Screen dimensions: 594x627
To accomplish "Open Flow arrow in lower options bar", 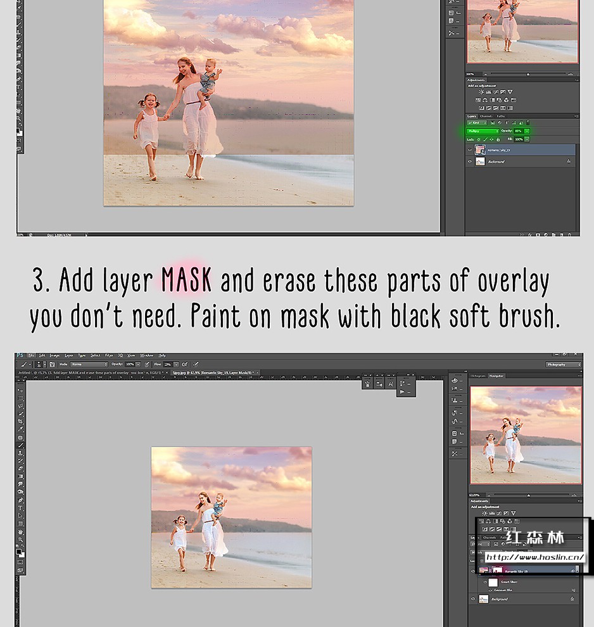I will point(176,364).
